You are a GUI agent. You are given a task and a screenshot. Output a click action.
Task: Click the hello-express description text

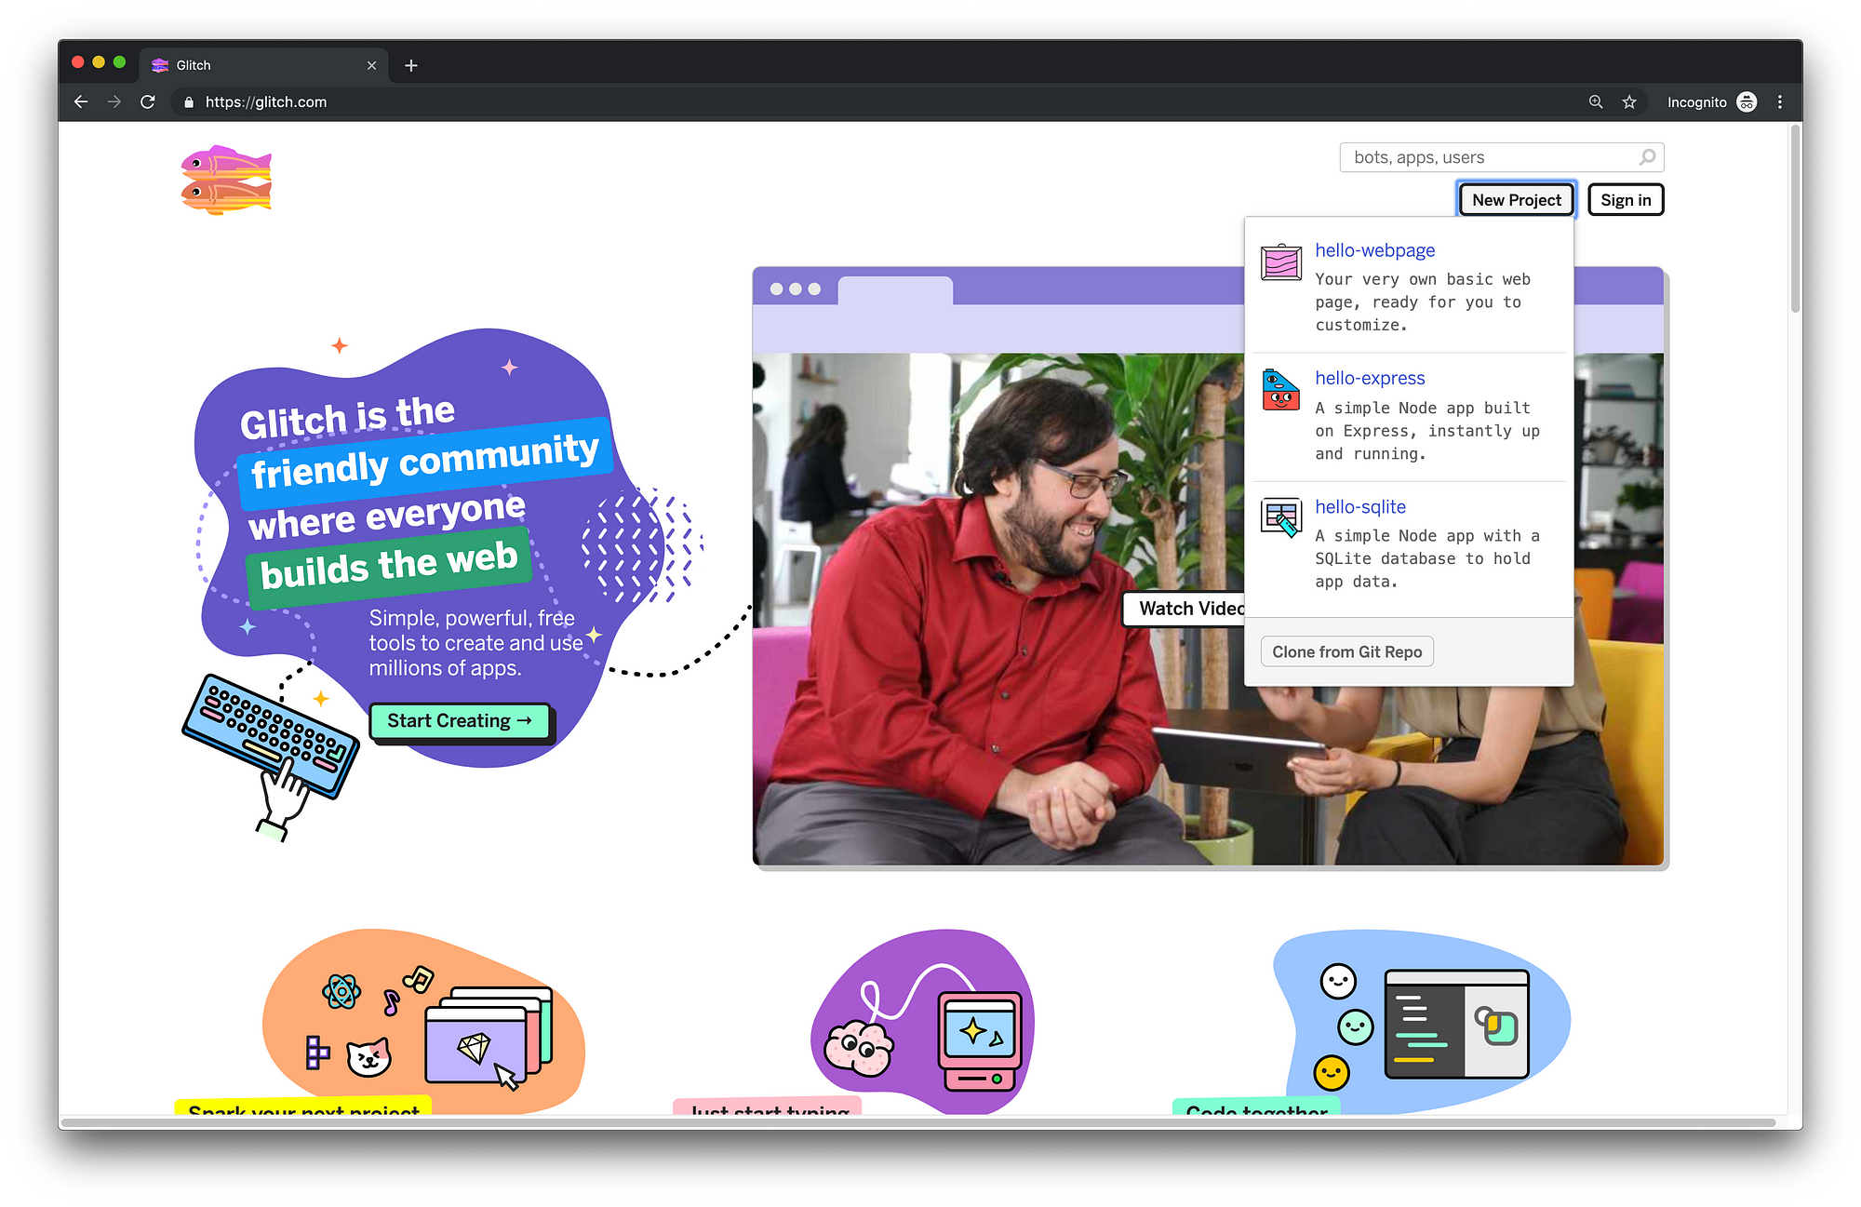pos(1426,431)
